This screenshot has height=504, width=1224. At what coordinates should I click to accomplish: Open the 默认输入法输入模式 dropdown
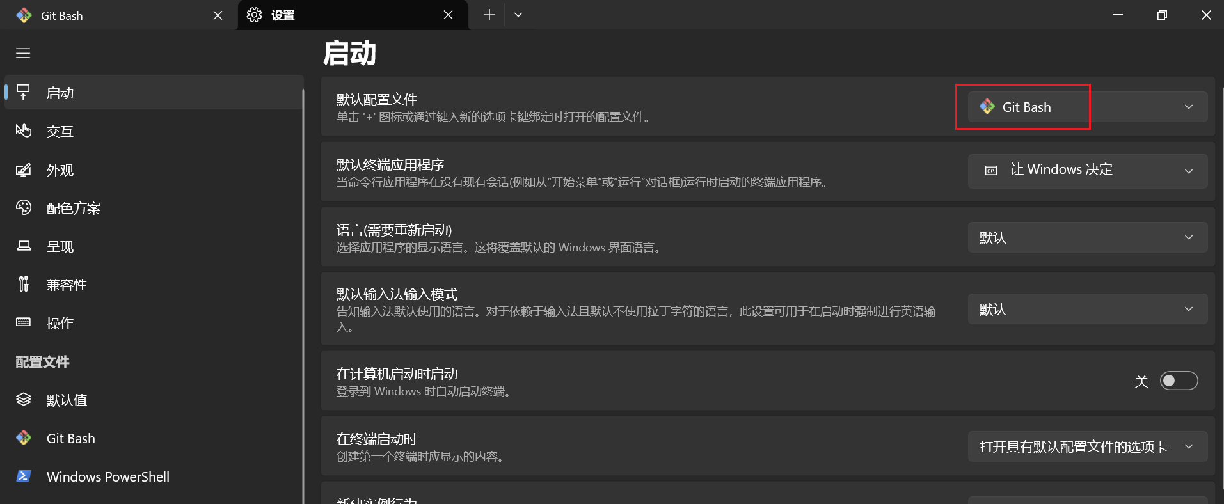click(x=1088, y=309)
